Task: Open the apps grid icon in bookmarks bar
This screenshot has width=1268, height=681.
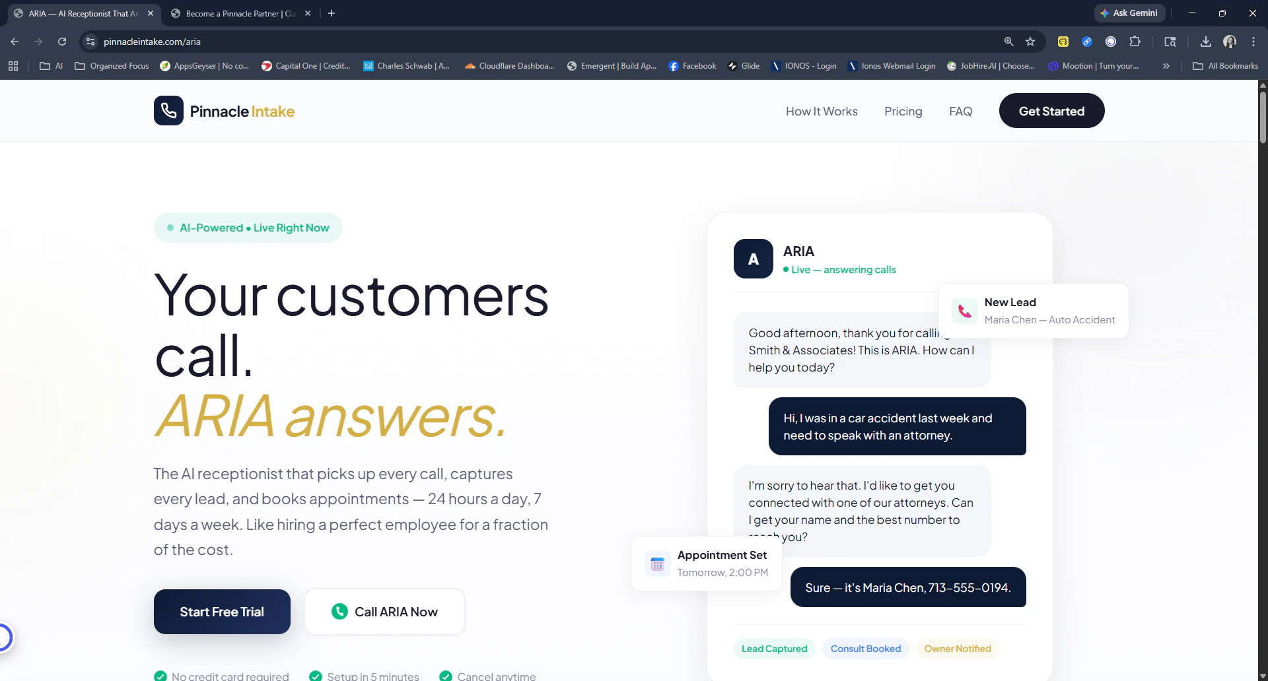Action: [13, 66]
